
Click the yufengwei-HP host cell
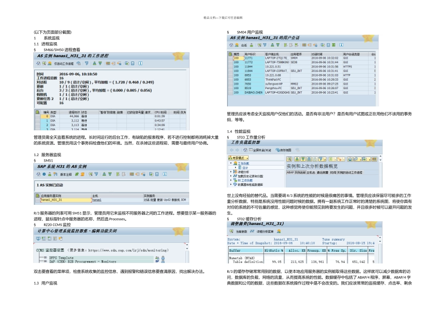pyautogui.click(x=277, y=84)
